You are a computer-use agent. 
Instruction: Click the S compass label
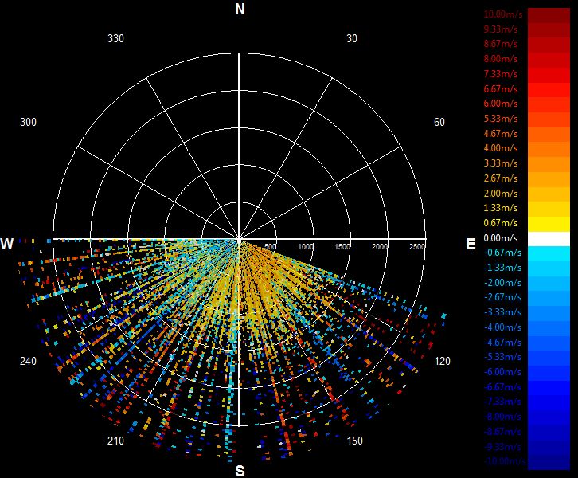pyautogui.click(x=240, y=471)
